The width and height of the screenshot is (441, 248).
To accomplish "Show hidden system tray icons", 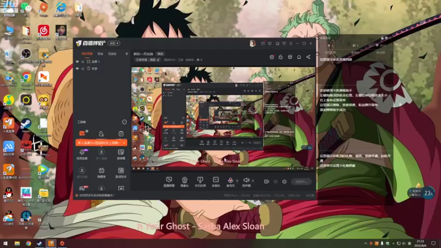I will 365,243.
